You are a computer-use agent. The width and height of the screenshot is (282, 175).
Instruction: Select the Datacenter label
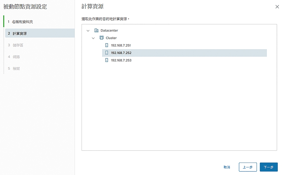109,30
